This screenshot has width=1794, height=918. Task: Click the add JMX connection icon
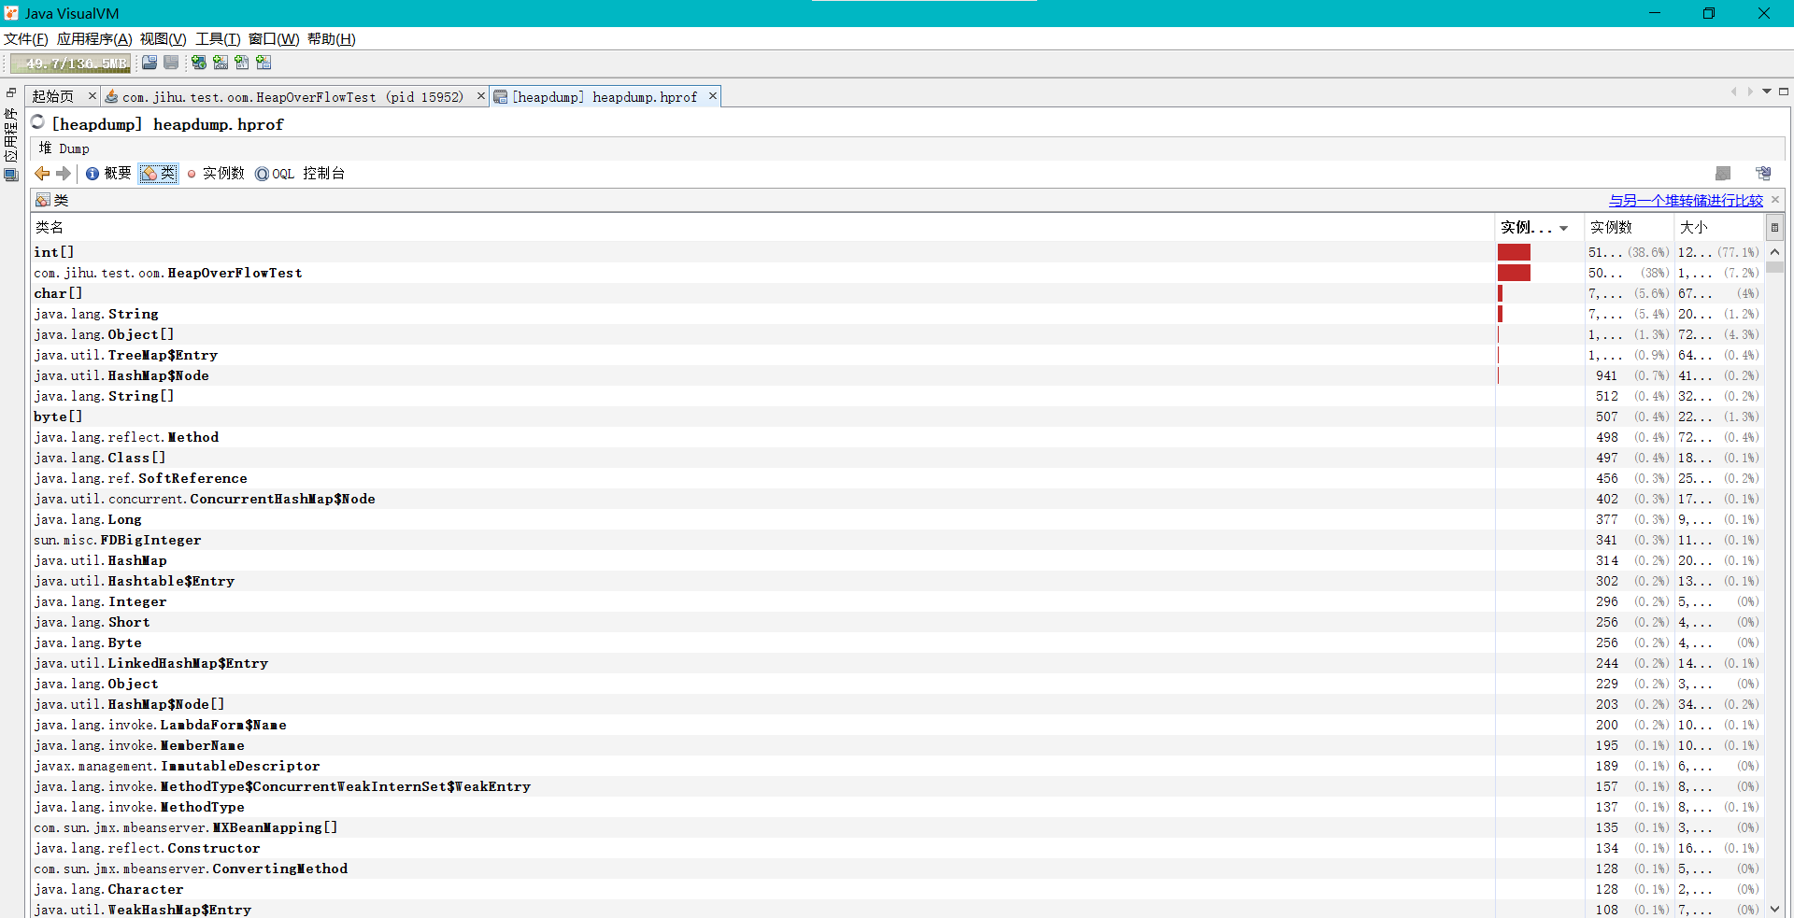coord(221,63)
